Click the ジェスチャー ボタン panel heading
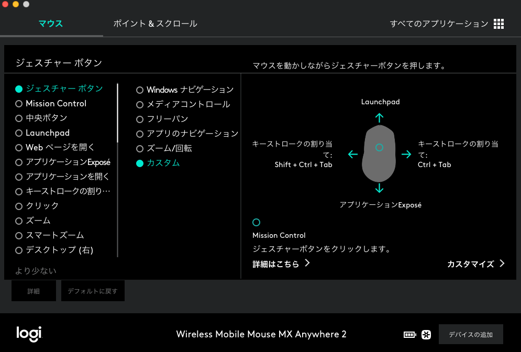This screenshot has width=521, height=352. coord(59,63)
